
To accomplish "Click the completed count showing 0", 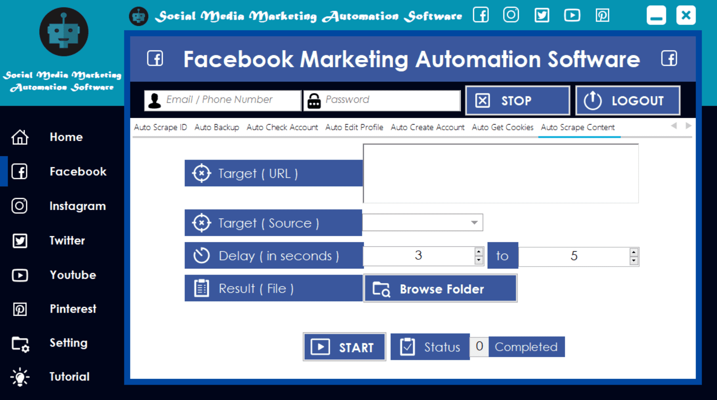I will [x=479, y=346].
